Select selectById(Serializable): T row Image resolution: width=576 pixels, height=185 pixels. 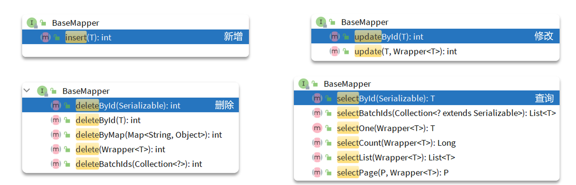[x=386, y=98]
